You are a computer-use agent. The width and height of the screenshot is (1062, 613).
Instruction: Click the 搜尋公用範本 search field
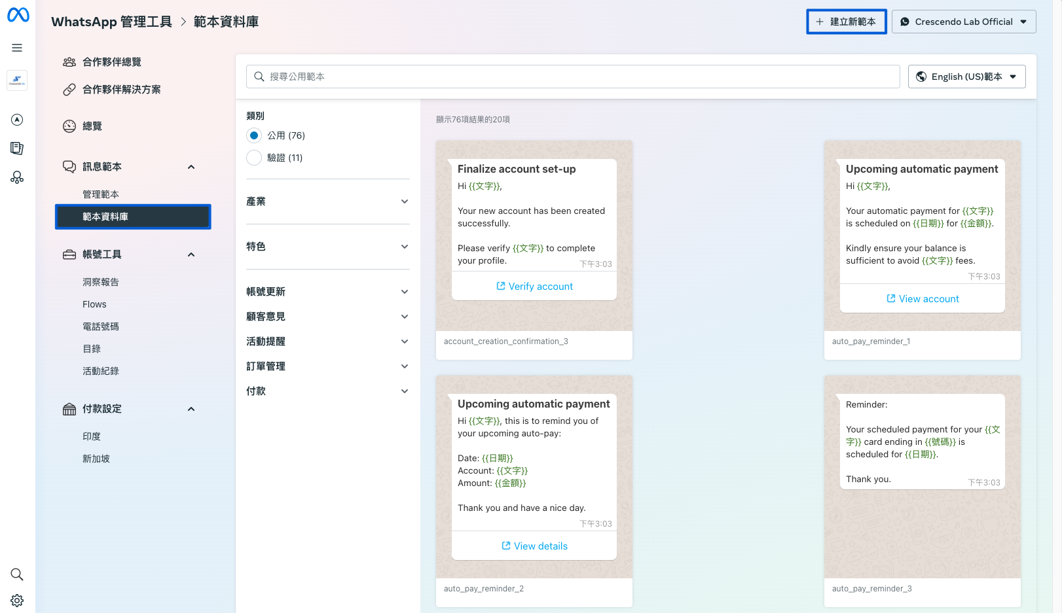(573, 77)
